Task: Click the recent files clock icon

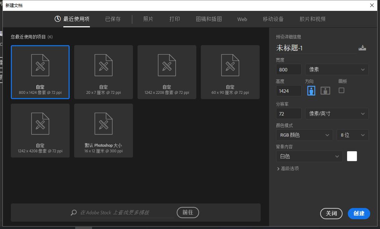Action: coord(57,19)
